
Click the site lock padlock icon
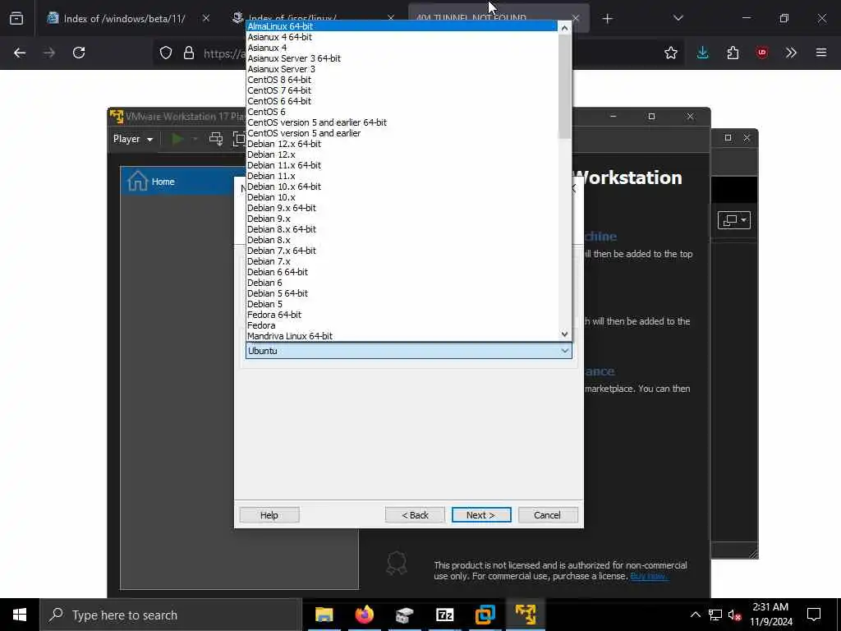coord(189,53)
